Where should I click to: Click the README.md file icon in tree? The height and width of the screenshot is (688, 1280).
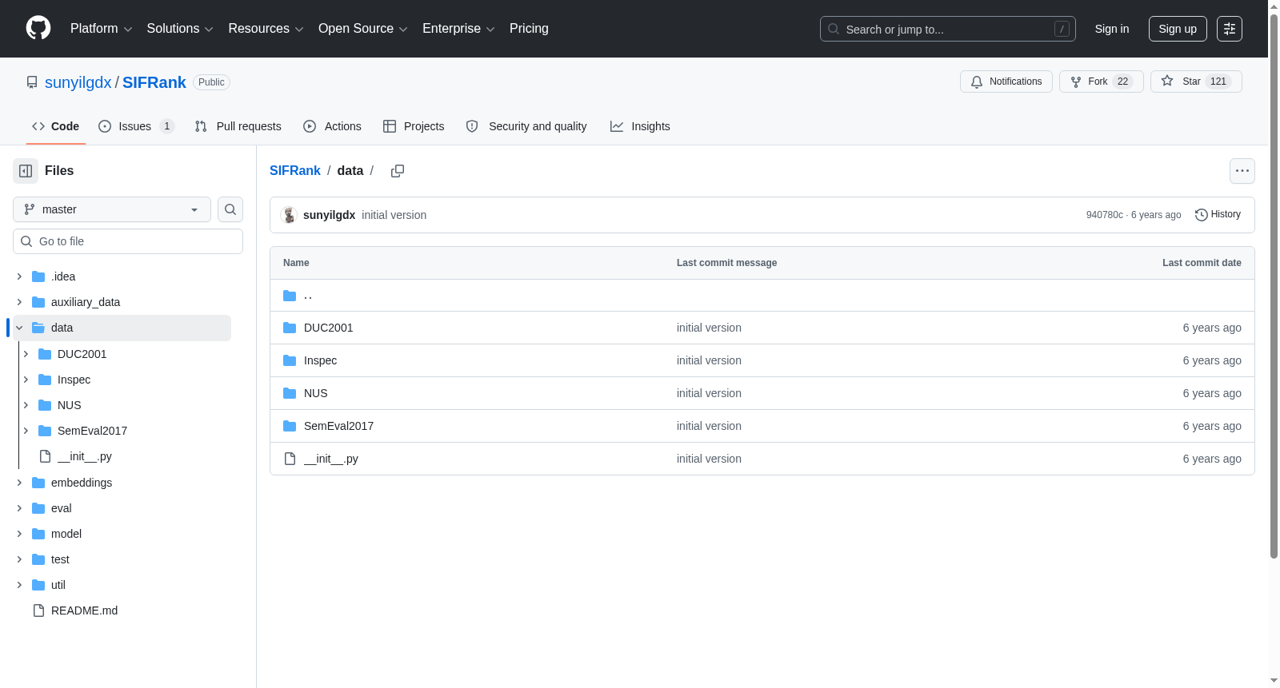(x=38, y=610)
